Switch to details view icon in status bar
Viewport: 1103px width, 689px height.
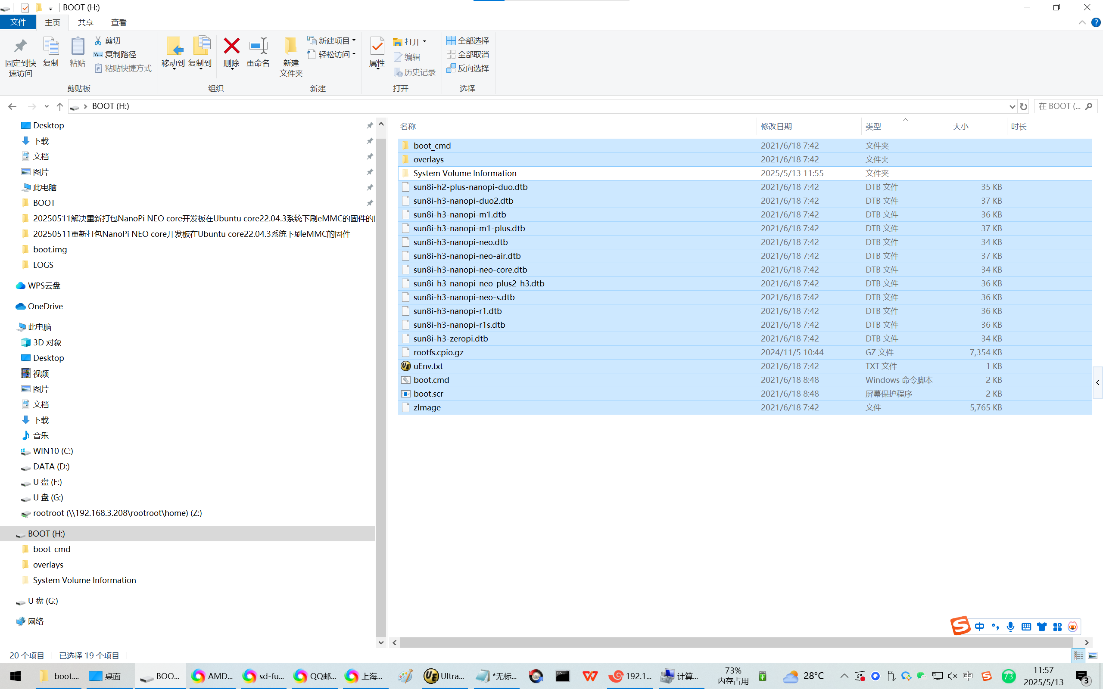(1078, 655)
